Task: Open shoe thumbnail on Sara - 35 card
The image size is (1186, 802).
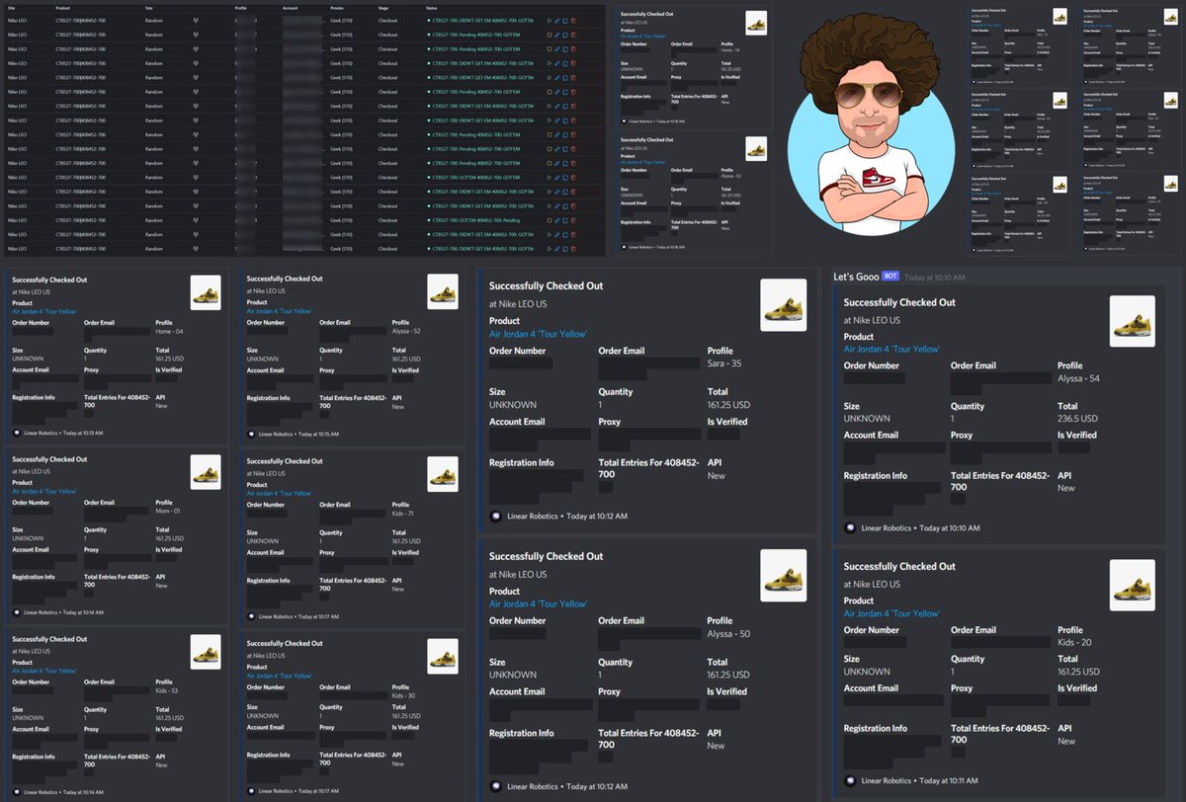Action: click(784, 304)
